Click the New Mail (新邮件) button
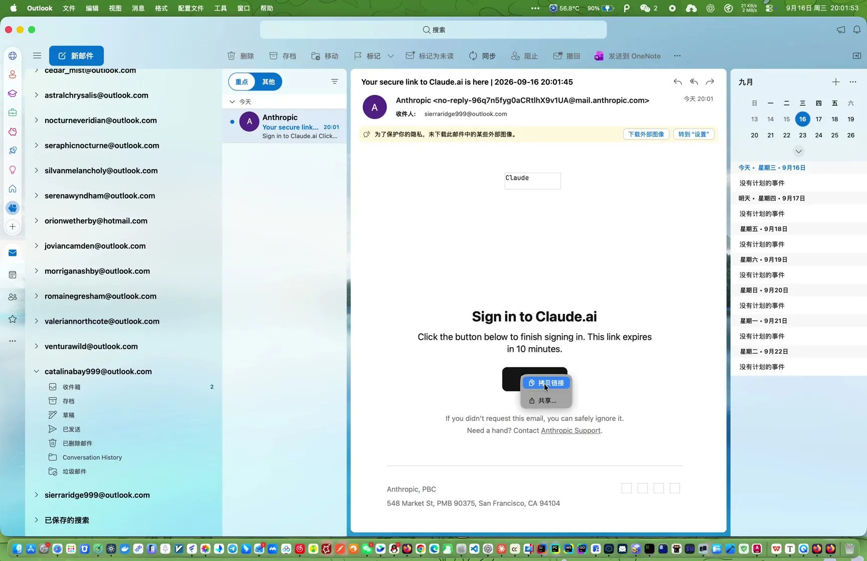This screenshot has height=561, width=867. coord(76,56)
